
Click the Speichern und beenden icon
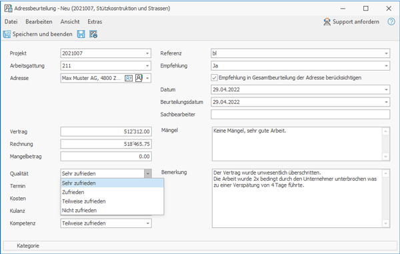click(x=7, y=34)
